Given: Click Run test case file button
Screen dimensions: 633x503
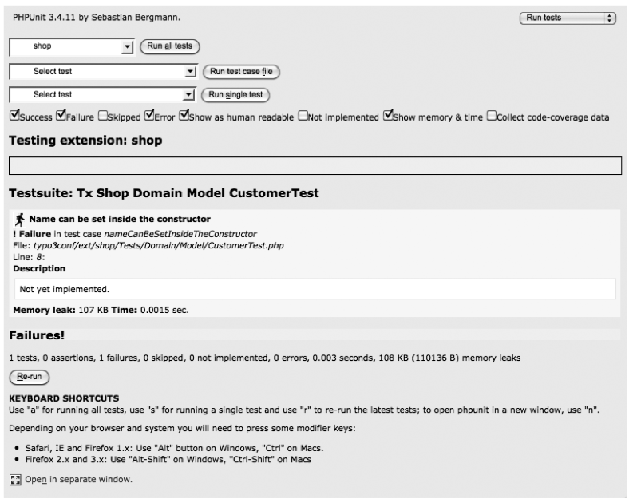Looking at the screenshot, I should [243, 71].
